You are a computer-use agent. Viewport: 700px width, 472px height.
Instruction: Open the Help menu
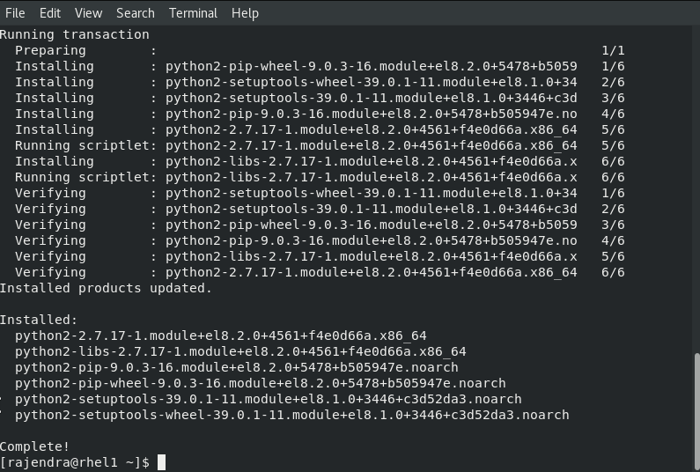point(245,12)
